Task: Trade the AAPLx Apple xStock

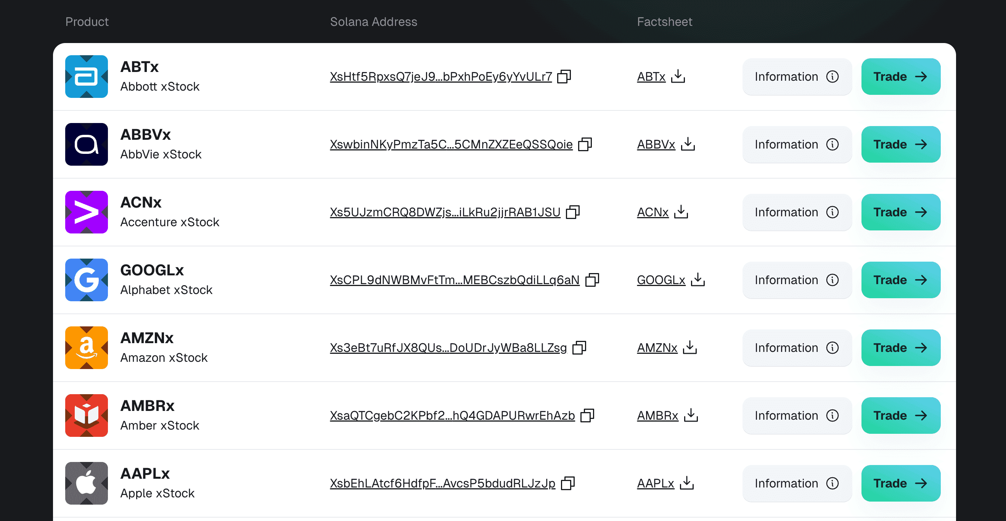Action: pos(901,484)
